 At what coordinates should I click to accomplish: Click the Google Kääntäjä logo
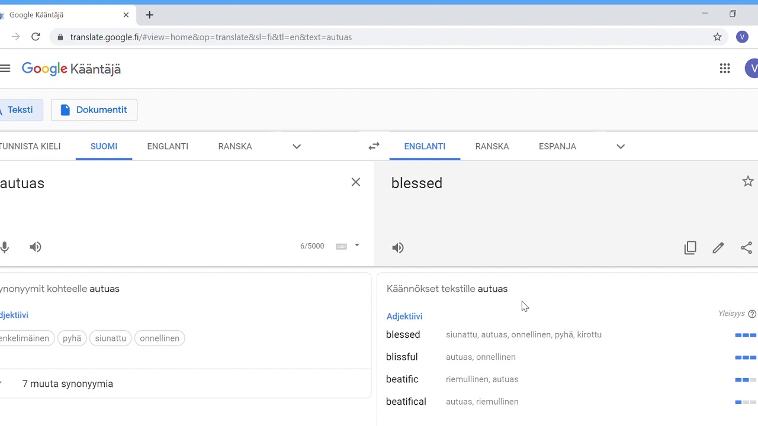[x=71, y=69]
